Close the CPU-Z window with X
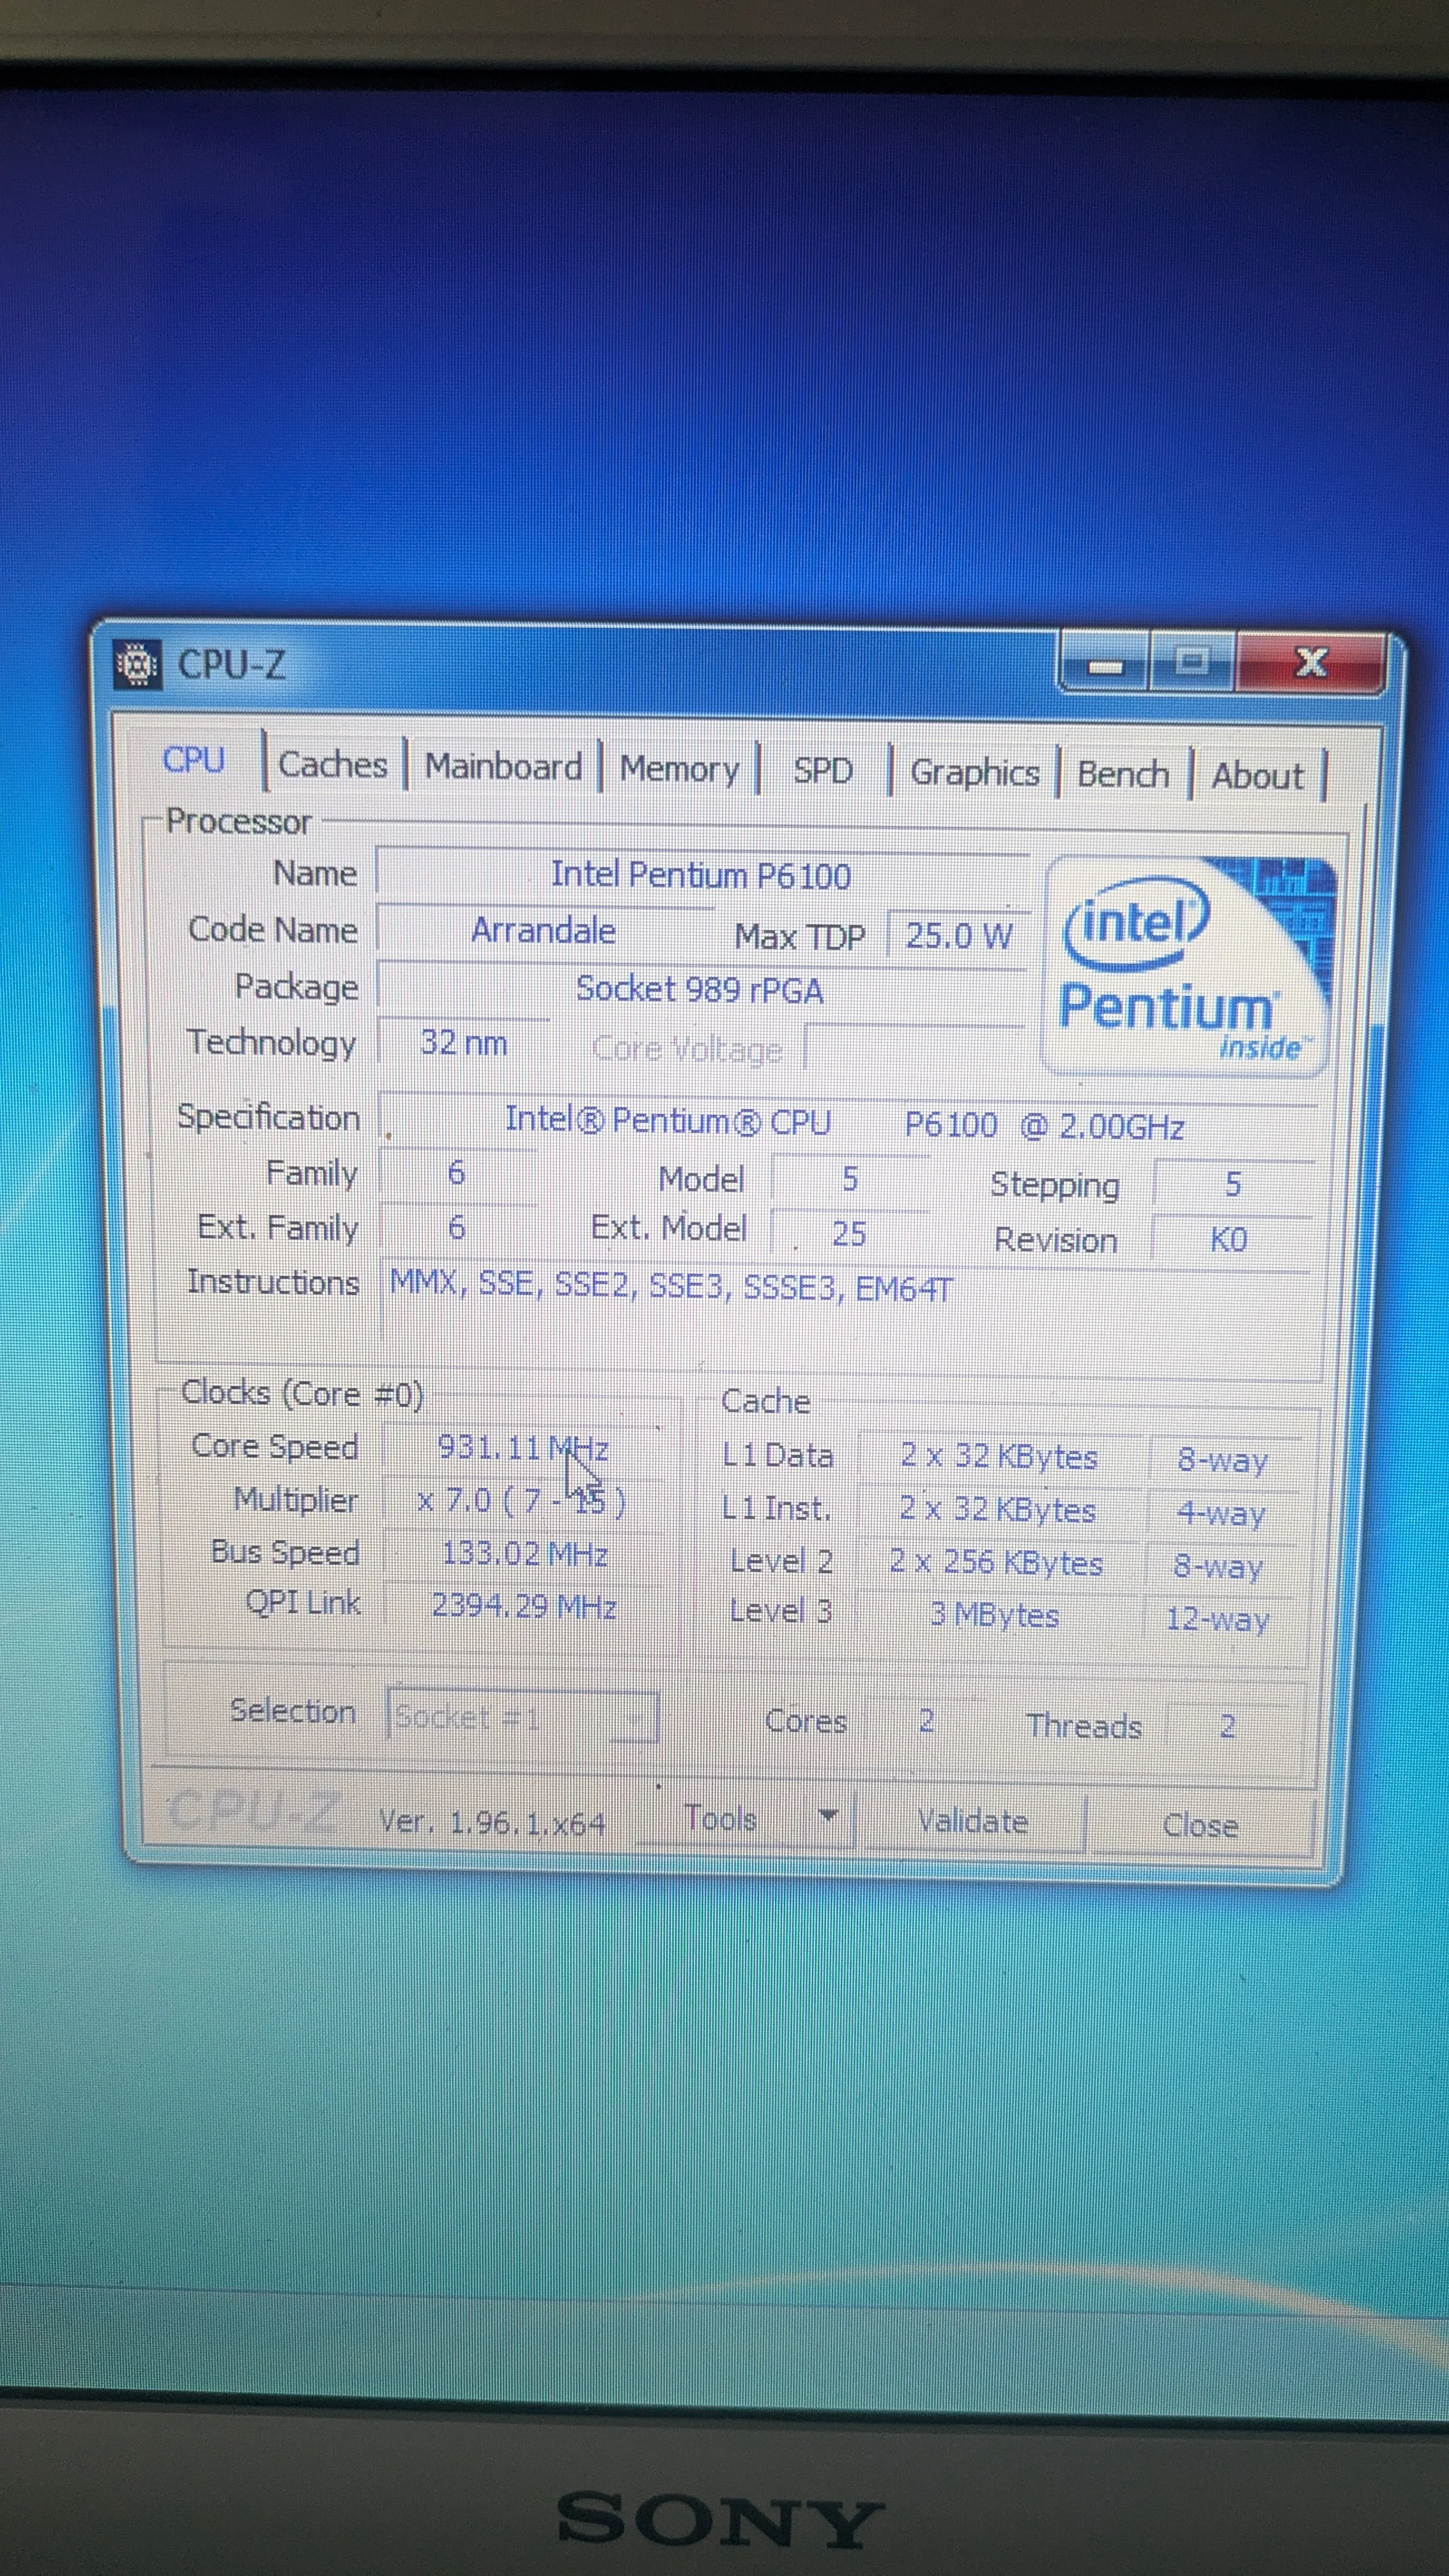This screenshot has width=1449, height=2576. tap(1311, 663)
